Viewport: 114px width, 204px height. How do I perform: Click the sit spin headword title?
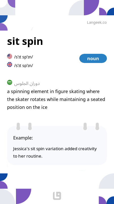point(25,42)
